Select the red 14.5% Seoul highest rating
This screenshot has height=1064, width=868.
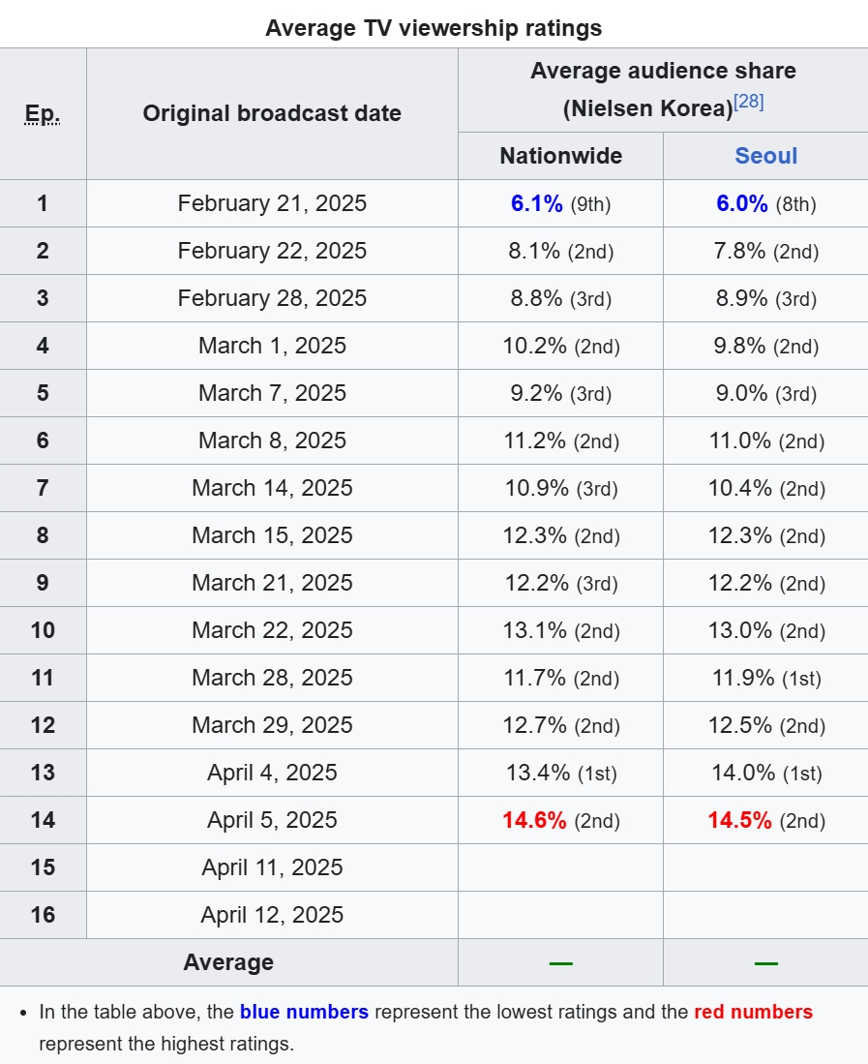(739, 820)
